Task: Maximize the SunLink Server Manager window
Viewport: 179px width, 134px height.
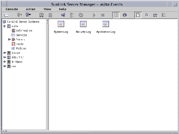Action: coord(175,5)
